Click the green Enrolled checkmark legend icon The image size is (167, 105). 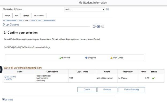click(x=60, y=58)
